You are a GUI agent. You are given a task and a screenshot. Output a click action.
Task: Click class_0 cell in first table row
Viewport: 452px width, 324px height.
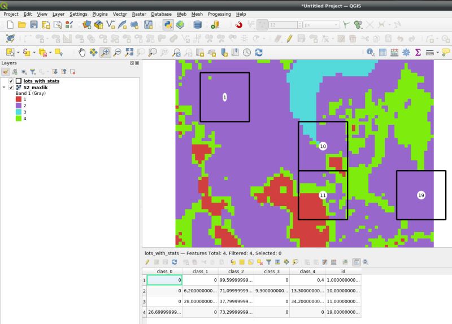point(164,280)
